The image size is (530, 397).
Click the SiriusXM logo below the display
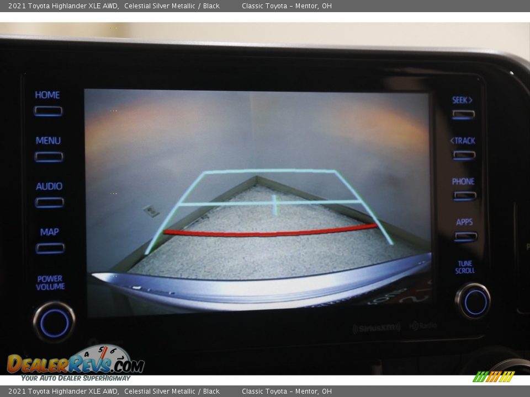click(377, 328)
